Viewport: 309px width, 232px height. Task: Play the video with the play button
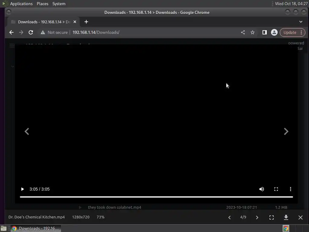click(22, 189)
